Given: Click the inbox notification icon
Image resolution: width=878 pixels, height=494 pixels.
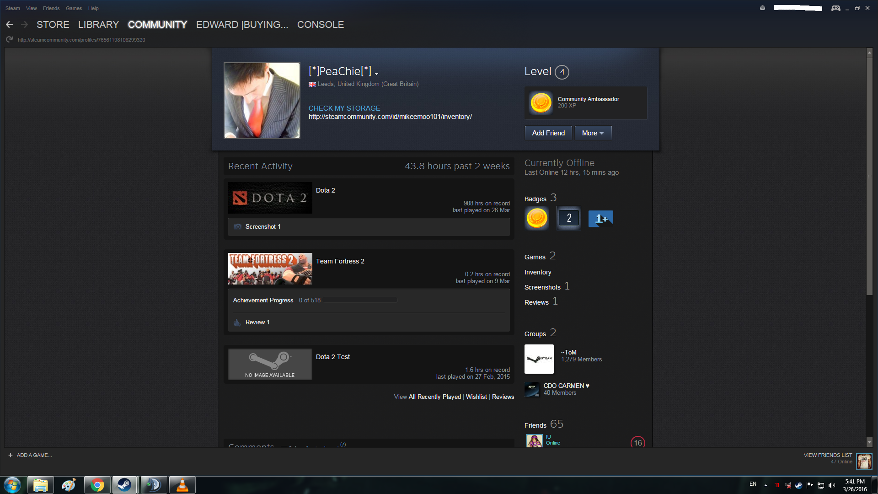Looking at the screenshot, I should (762, 8).
